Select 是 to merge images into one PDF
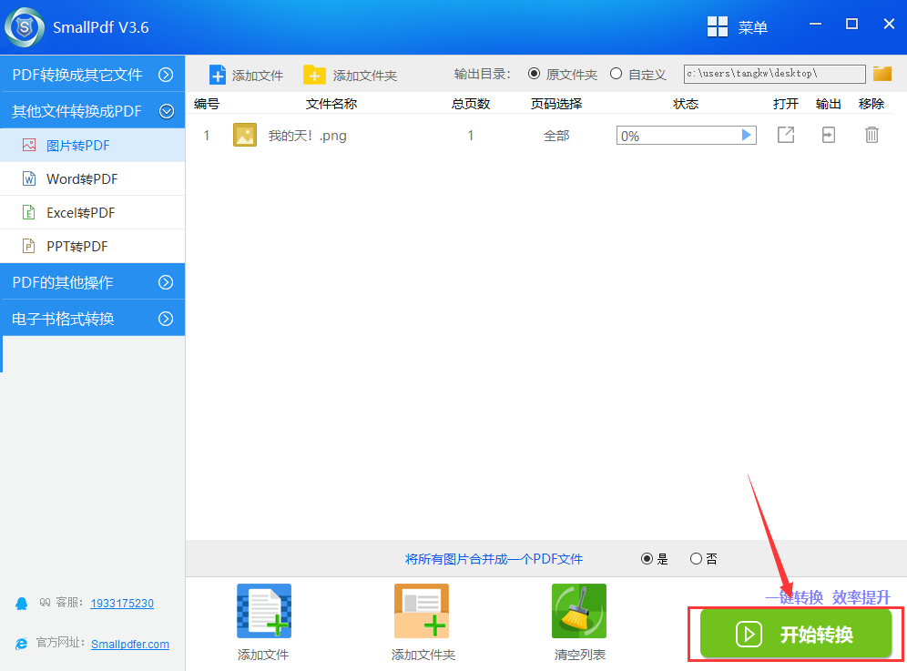The width and height of the screenshot is (907, 671). pyautogui.click(x=647, y=559)
